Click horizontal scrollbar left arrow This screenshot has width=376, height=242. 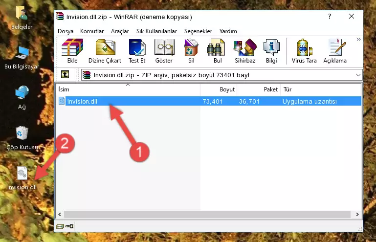coord(60,214)
